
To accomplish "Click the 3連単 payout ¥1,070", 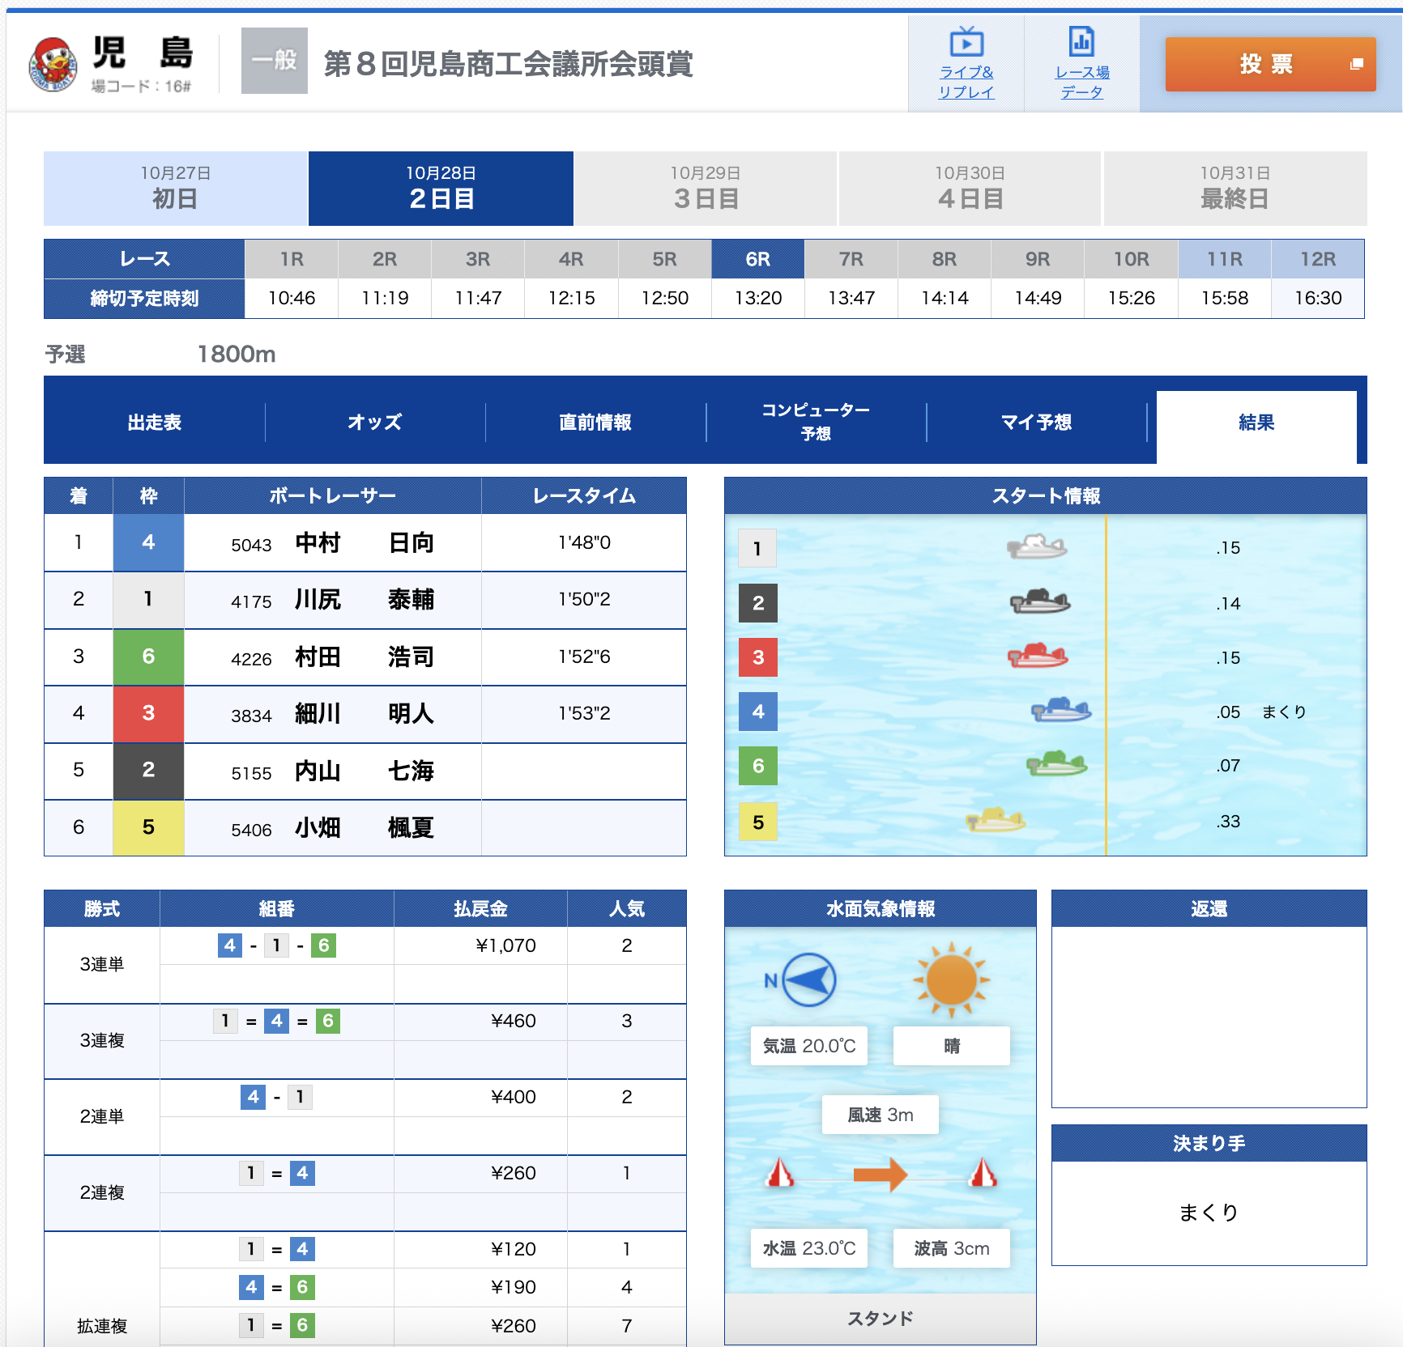I will pyautogui.click(x=506, y=945).
